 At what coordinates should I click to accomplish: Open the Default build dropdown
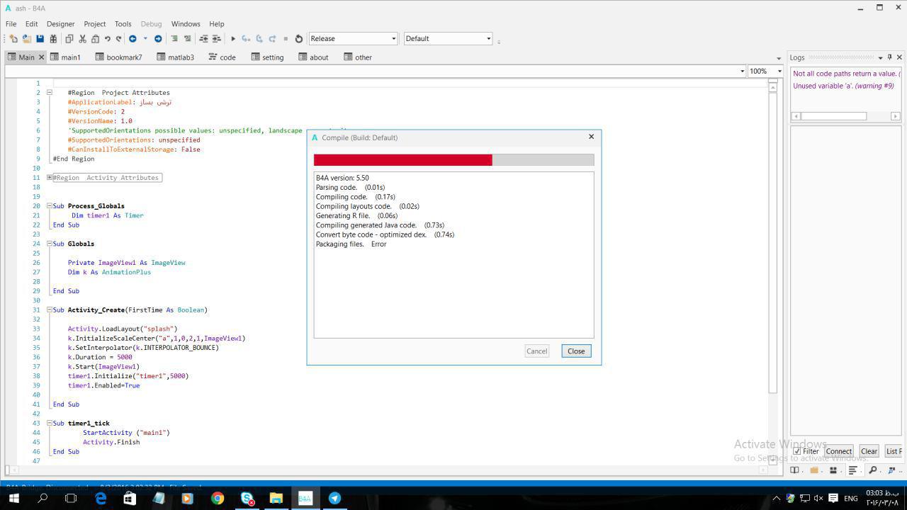[448, 39]
